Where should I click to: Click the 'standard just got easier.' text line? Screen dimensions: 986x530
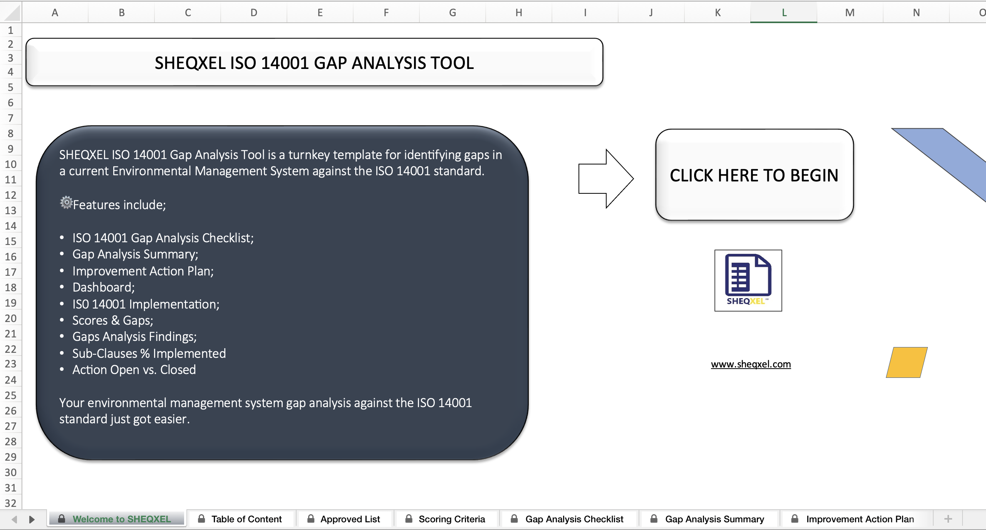124,419
